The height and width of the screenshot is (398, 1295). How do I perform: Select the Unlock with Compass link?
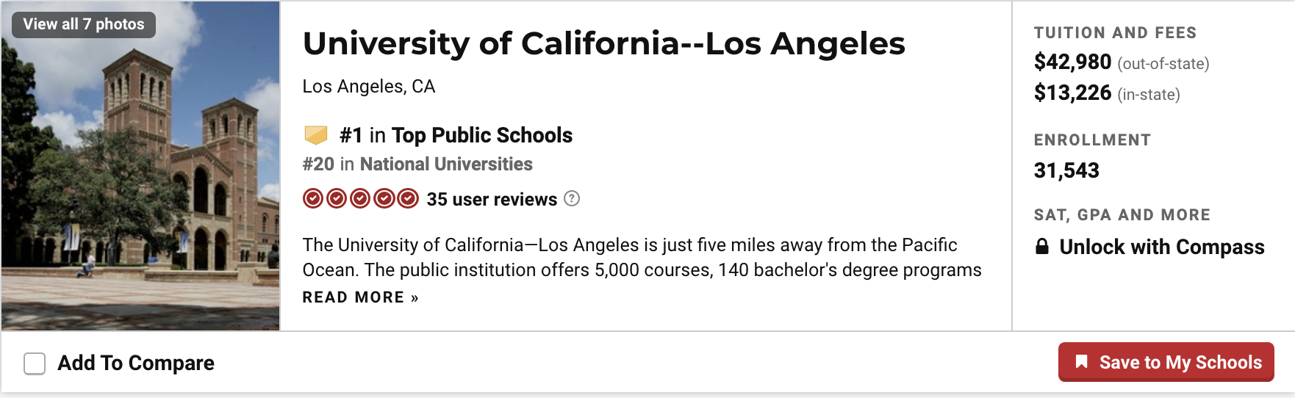[1161, 247]
